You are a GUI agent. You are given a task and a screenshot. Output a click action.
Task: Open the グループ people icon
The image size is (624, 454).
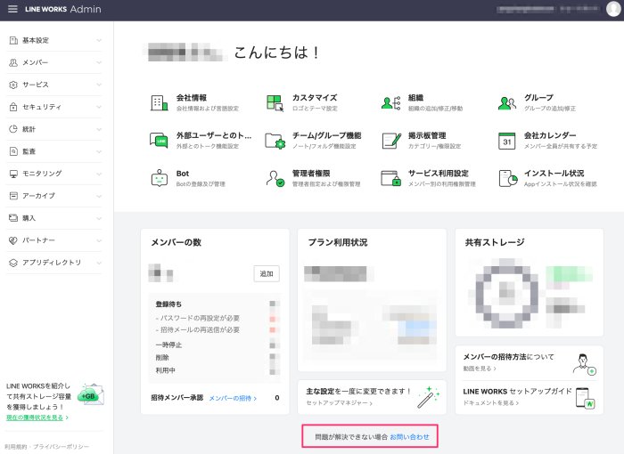(x=507, y=103)
